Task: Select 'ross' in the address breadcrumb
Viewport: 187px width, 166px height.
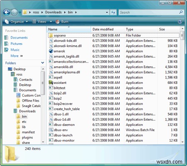Action: pyautogui.click(x=36, y=12)
